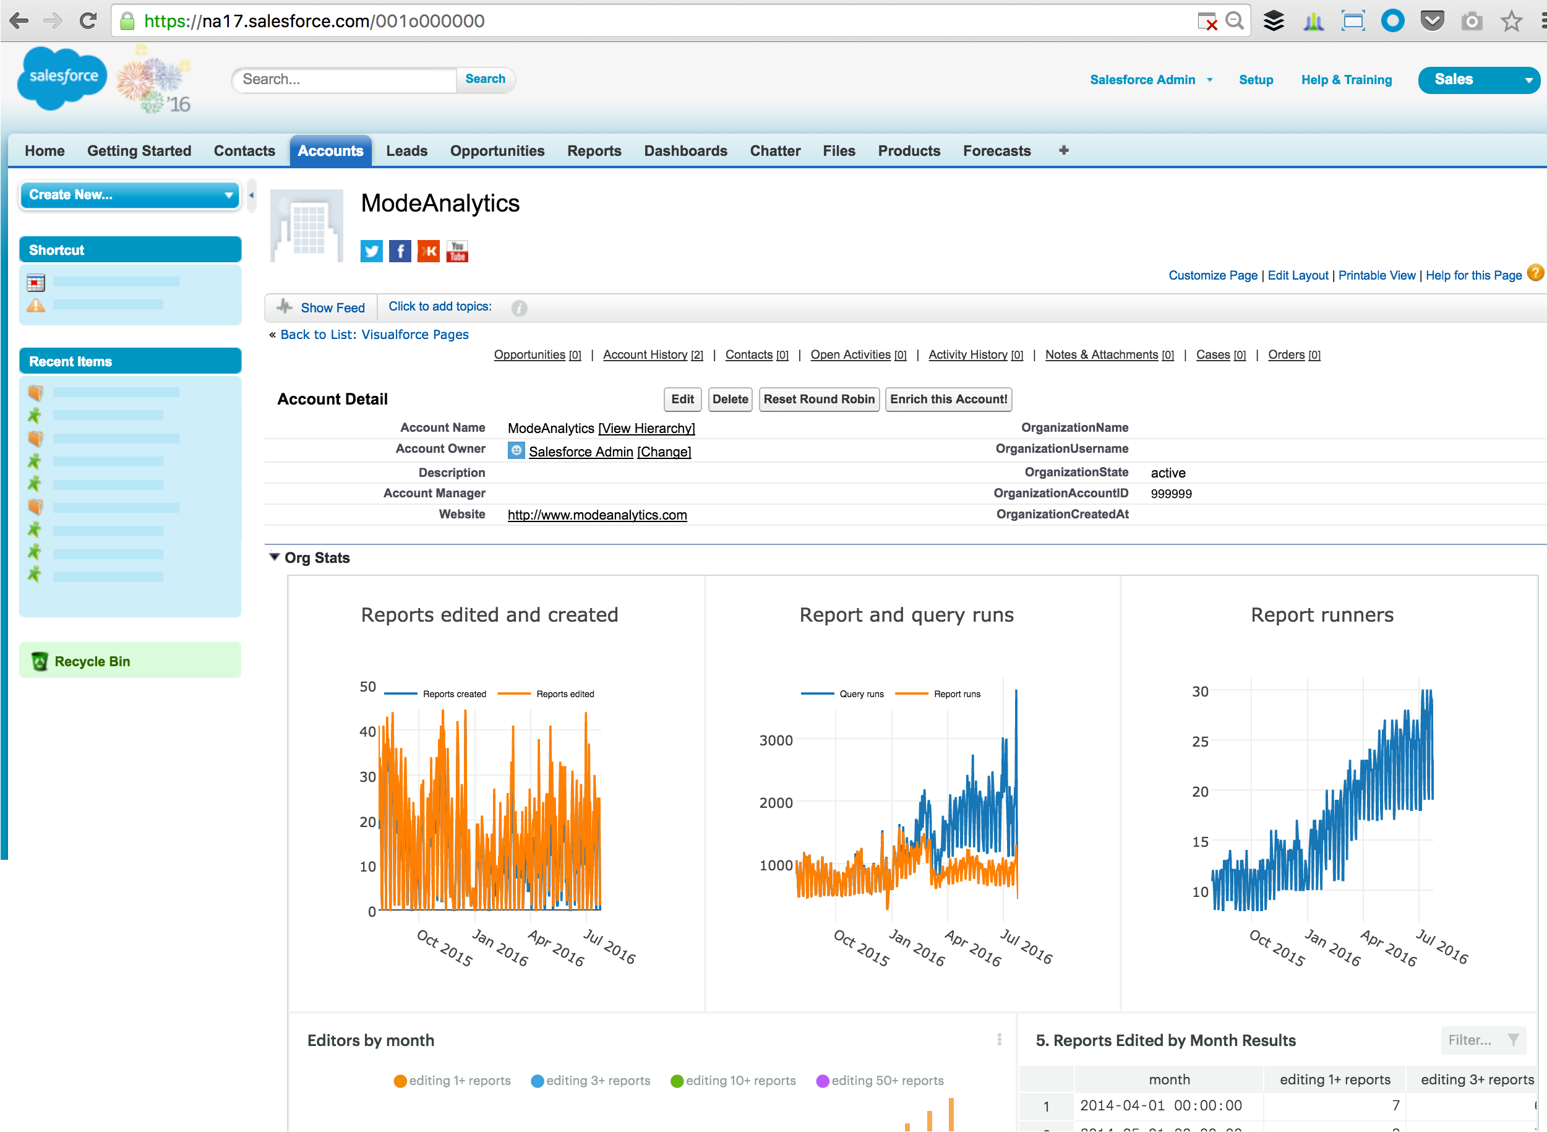Toggle editing 10+ reports legend item
This screenshot has width=1547, height=1132.
point(733,1081)
